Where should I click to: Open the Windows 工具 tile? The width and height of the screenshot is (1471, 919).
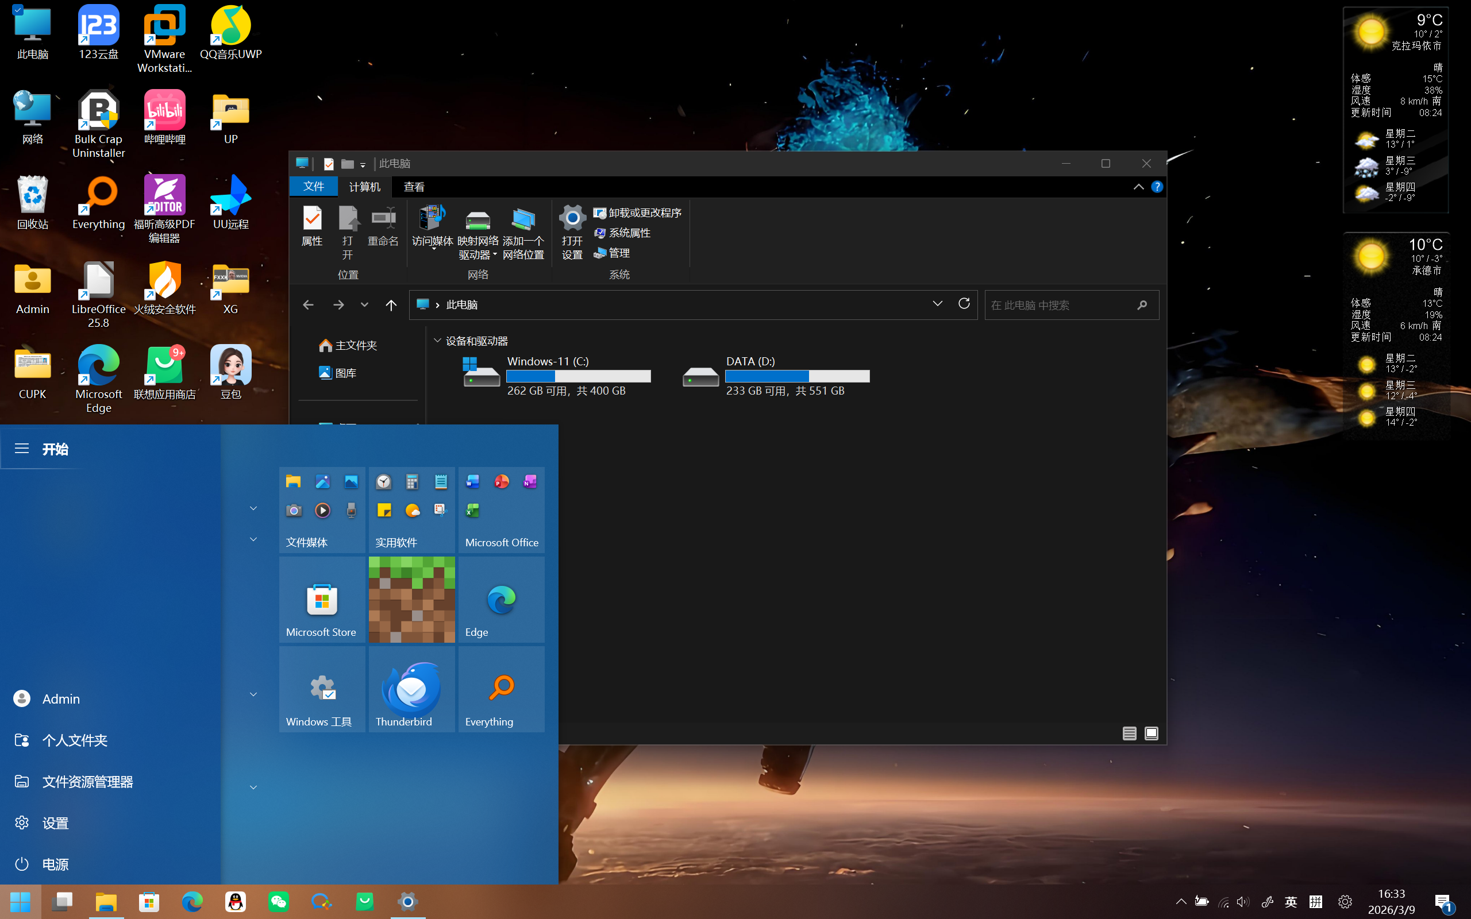pos(322,689)
